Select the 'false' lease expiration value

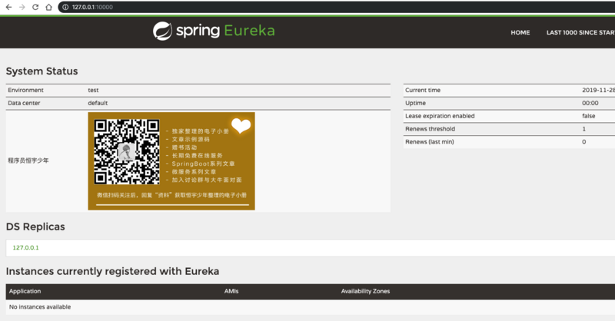coord(588,116)
